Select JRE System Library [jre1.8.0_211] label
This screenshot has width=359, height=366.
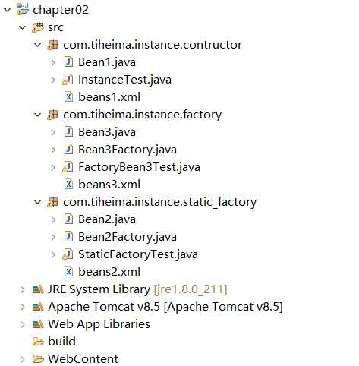pyautogui.click(x=137, y=289)
